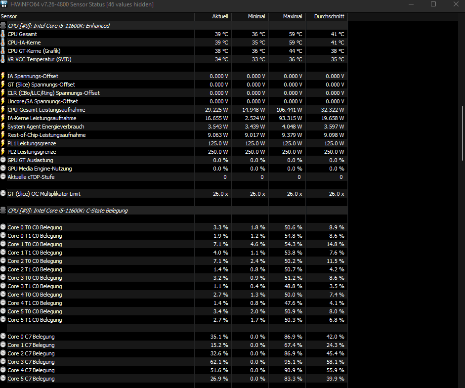
Task: Select the 'CPU [#0]: Intel Core i5-11600K: Enhanced' header
Action: tap(59, 26)
